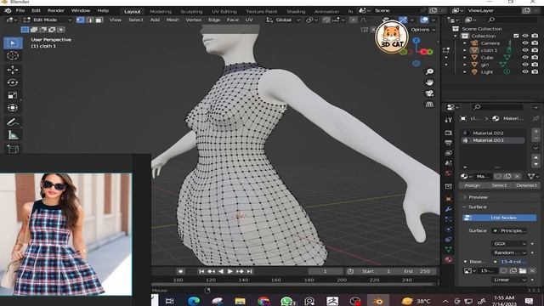Select the Add Cube tool
The image size is (544, 306).
[x=13, y=149]
